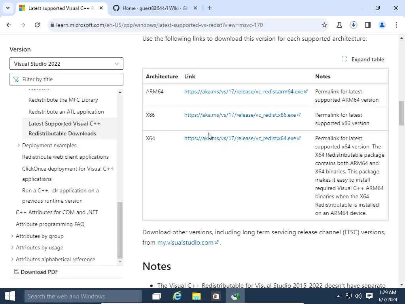Click the sidebar tree scrollbar thumb
The width and height of the screenshot is (405, 304).
[120, 230]
